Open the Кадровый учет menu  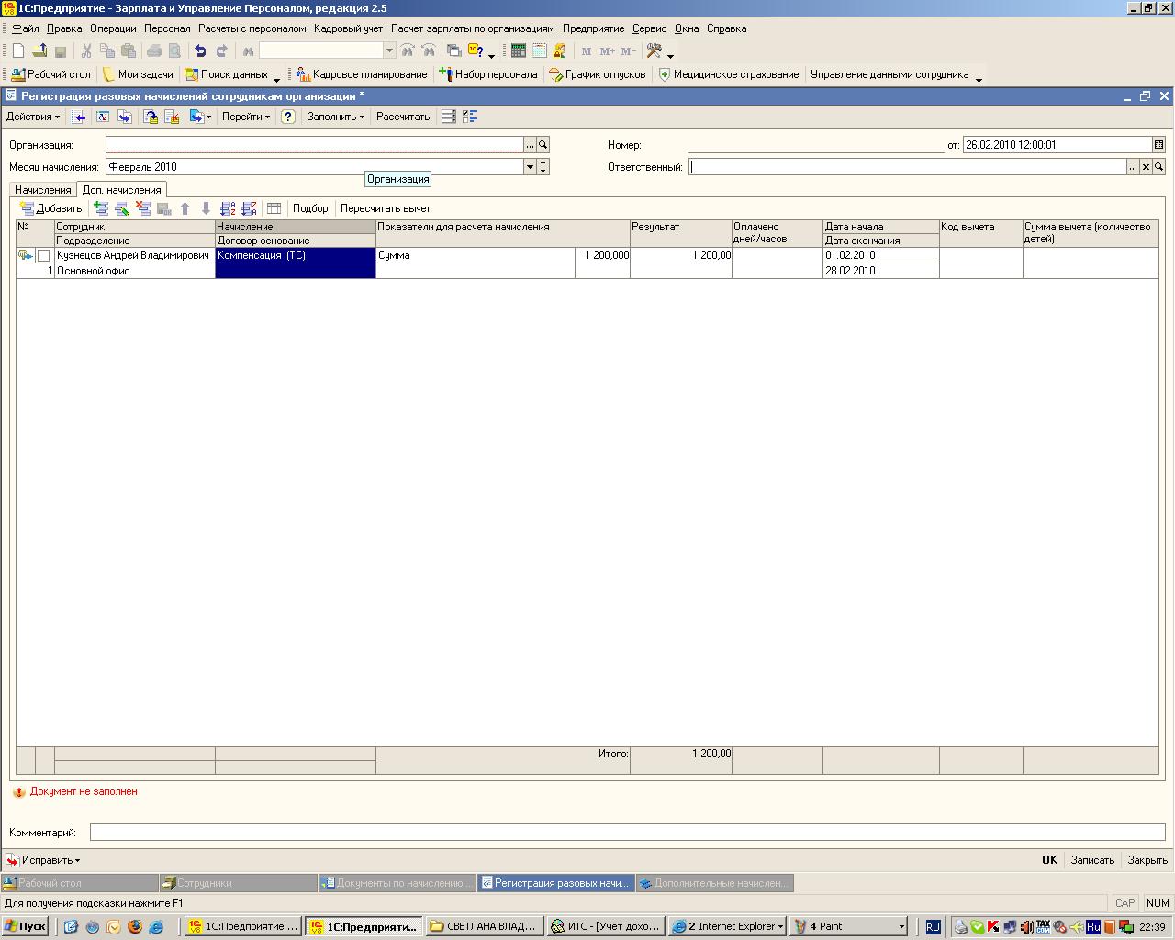348,28
